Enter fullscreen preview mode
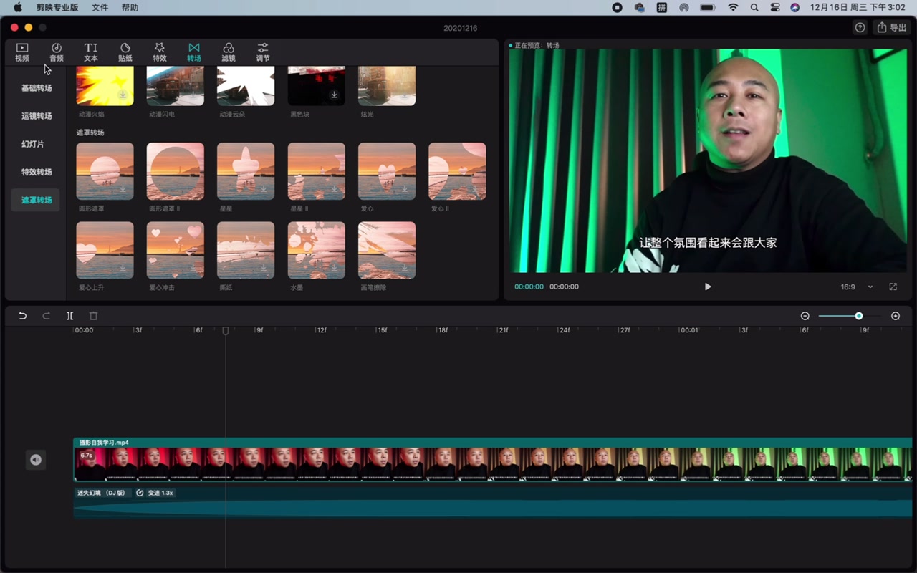Viewport: 917px width, 573px height. [x=893, y=286]
